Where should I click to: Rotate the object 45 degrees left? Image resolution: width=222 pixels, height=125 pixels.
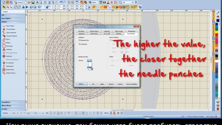pos(32,7)
